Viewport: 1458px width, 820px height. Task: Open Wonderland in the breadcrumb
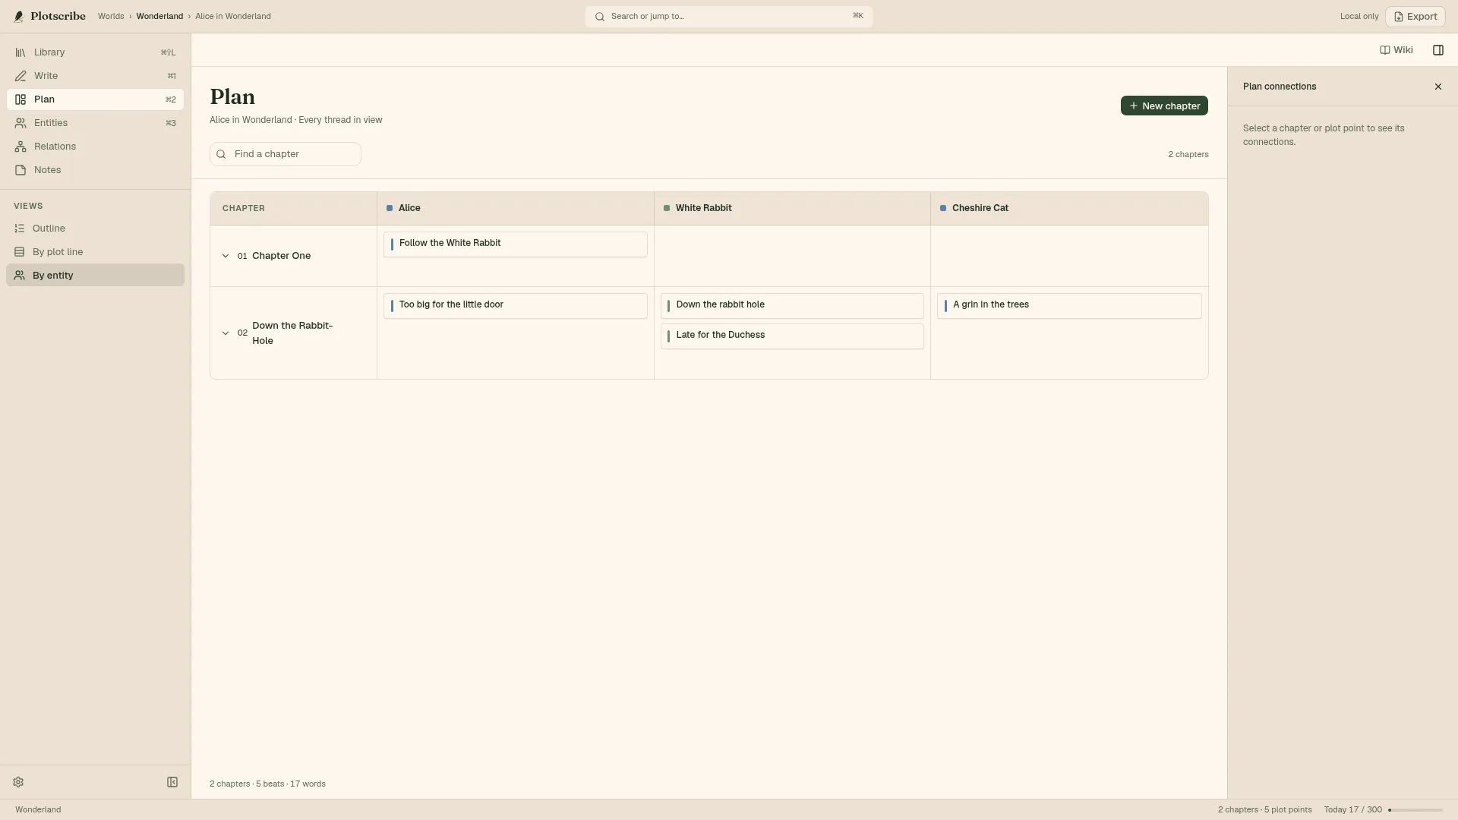(x=159, y=16)
